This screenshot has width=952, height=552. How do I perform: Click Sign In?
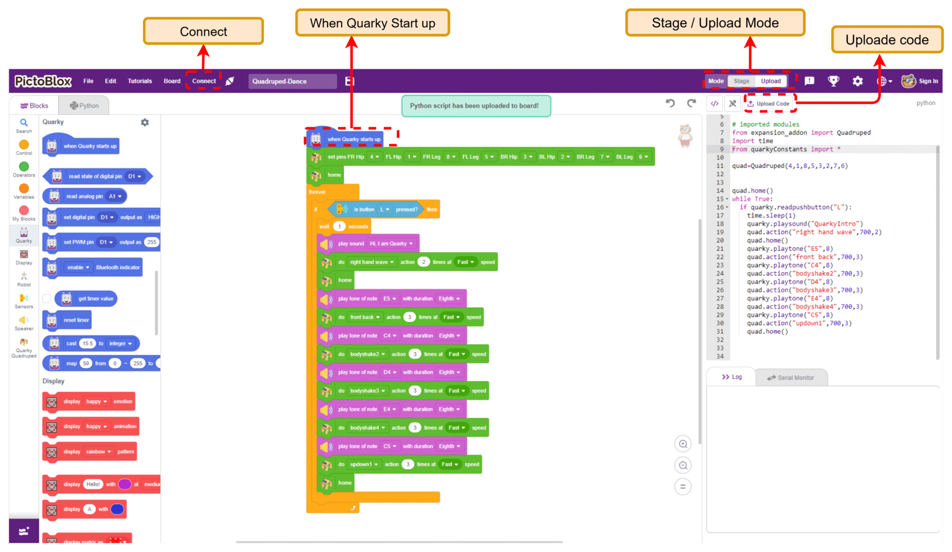point(928,81)
